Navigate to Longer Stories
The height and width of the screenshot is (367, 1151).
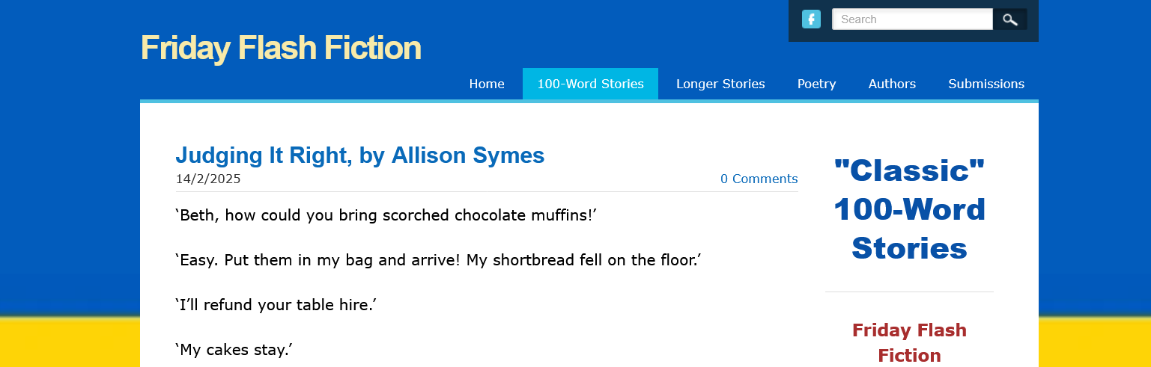[720, 84]
